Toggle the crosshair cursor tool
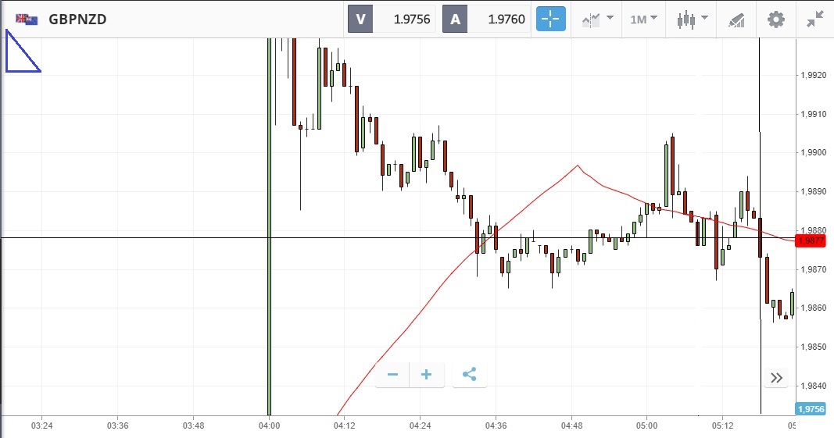The image size is (834, 438). (550, 20)
